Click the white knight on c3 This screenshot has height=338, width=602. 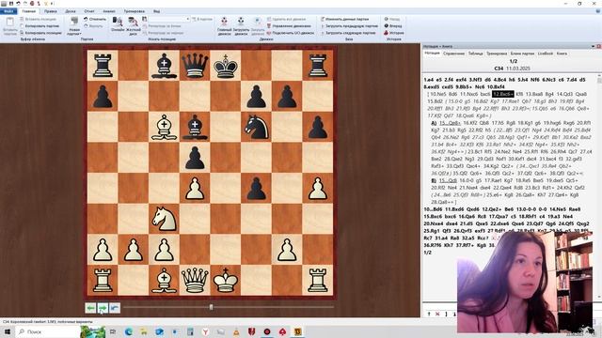tap(164, 219)
